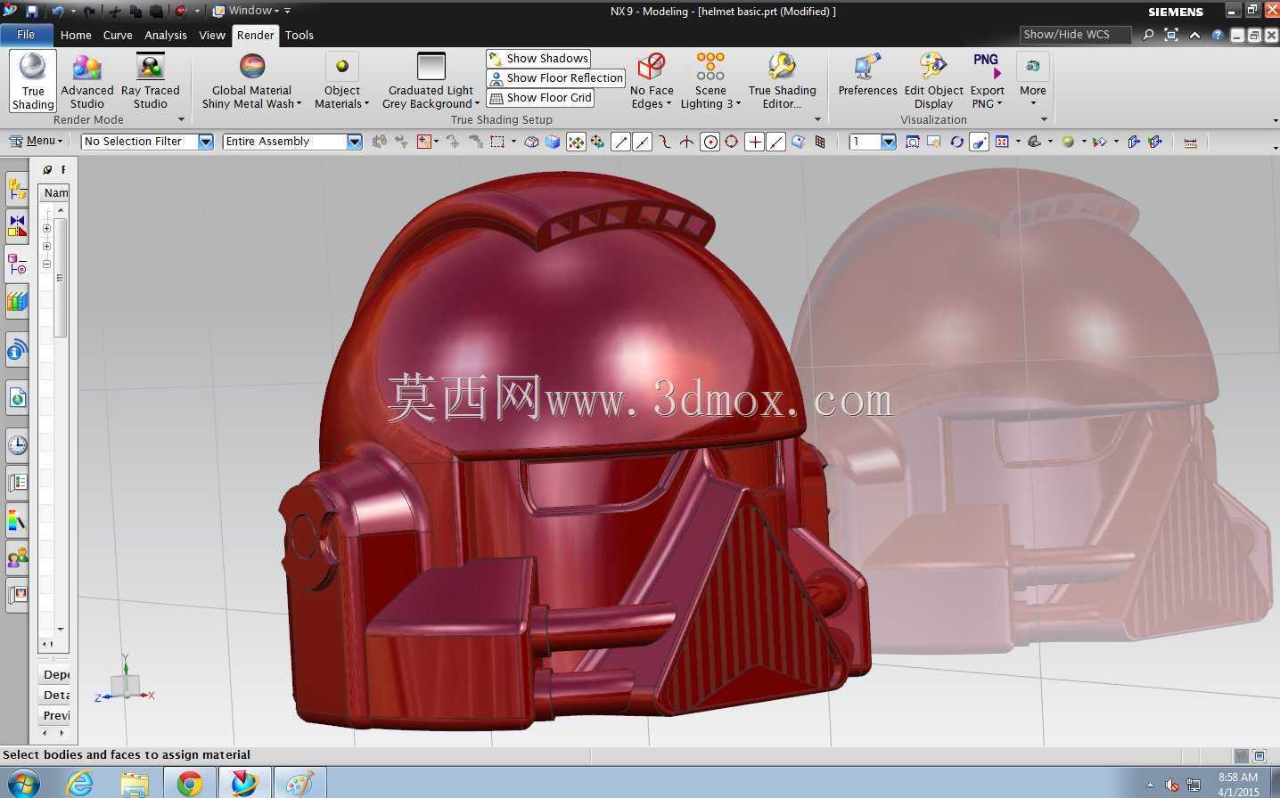Open True Shading Editor
This screenshot has height=798, width=1280.
[x=783, y=80]
